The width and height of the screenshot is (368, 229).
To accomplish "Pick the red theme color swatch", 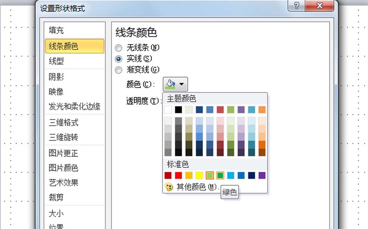I will tap(220, 109).
